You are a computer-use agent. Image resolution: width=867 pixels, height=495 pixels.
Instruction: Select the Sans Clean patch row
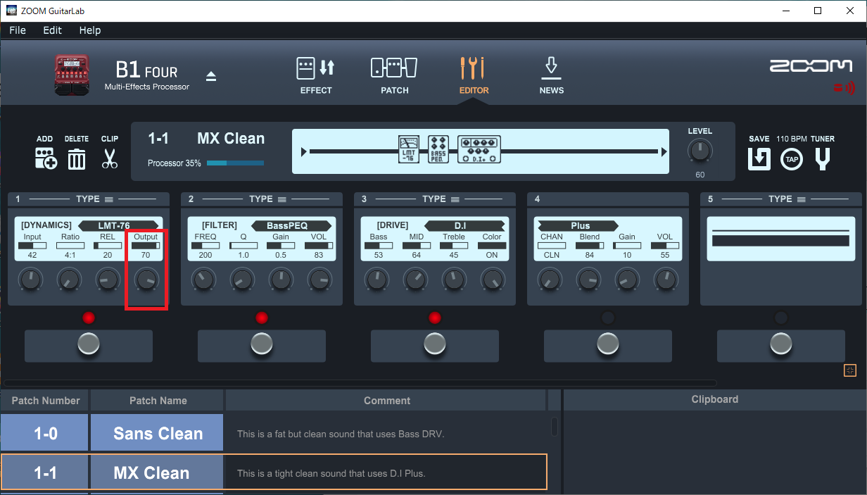158,434
